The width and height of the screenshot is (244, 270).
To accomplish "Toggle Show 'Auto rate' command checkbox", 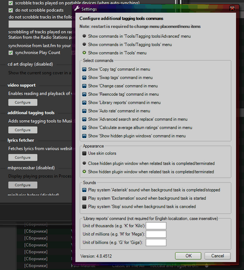I will [x=85, y=111].
